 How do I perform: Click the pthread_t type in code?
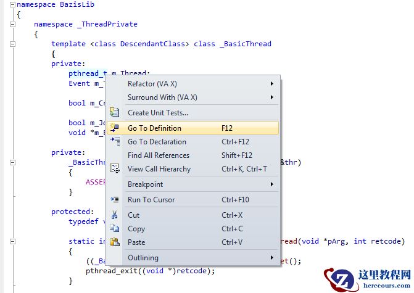pos(88,73)
